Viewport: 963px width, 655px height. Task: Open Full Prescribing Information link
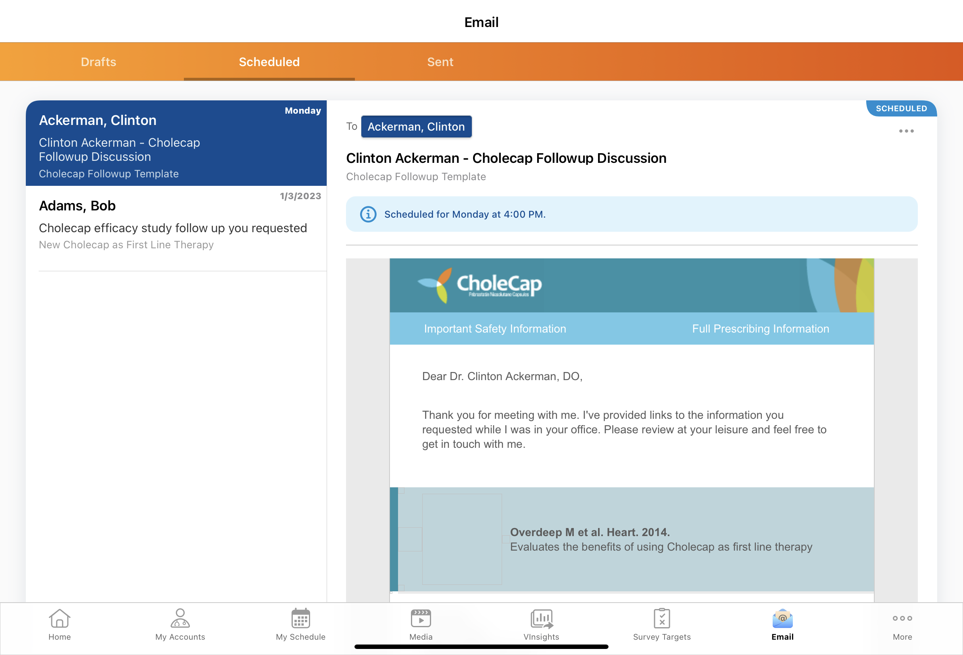coord(761,329)
